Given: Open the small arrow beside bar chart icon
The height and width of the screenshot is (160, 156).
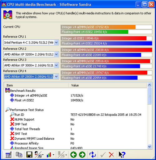Looking at the screenshot, I should click(53, 155).
